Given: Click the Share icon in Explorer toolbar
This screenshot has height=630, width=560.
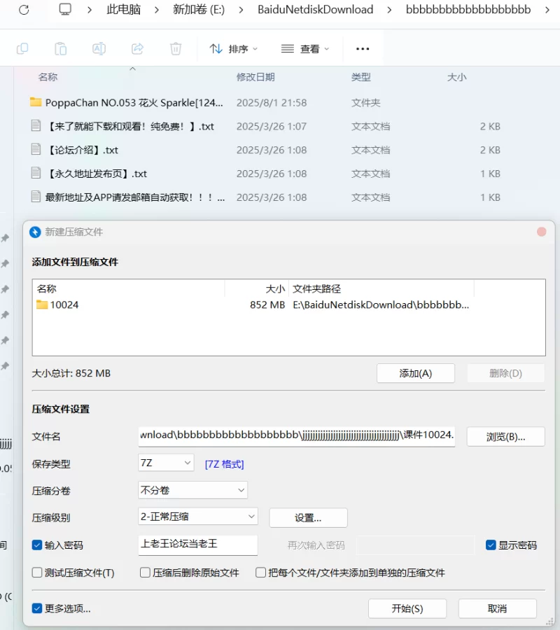Looking at the screenshot, I should point(137,49).
